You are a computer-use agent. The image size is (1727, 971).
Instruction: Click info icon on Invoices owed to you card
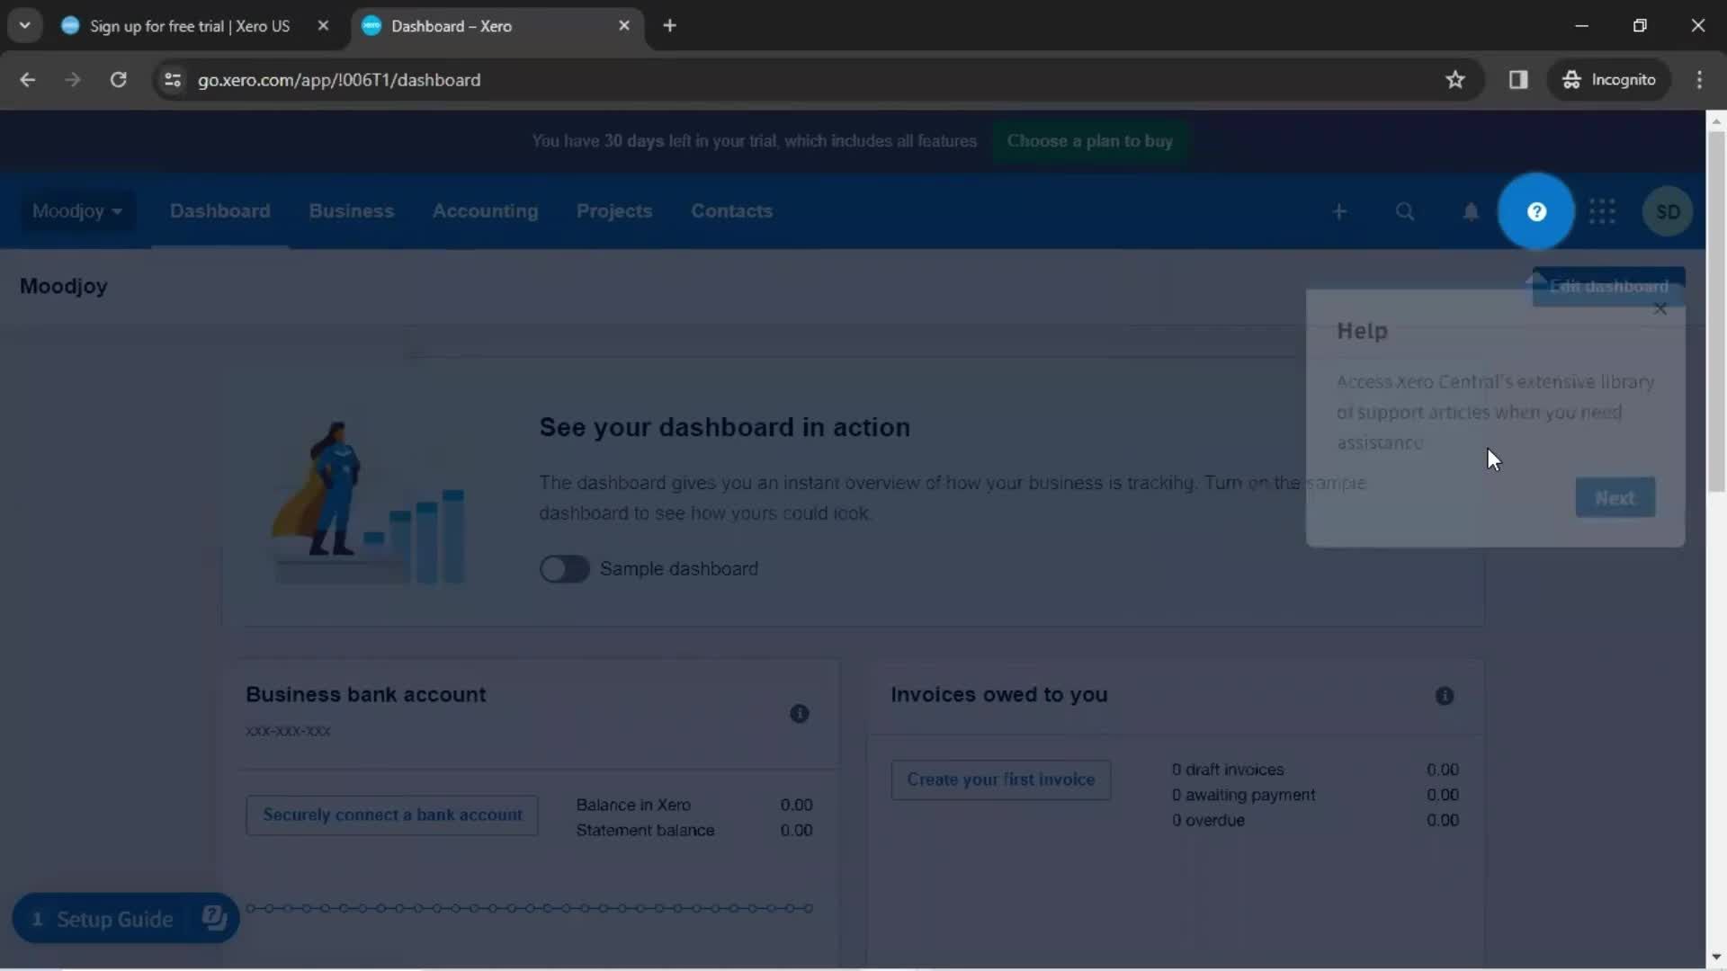1445,696
